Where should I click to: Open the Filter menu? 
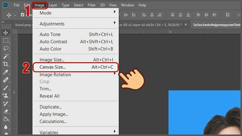92,5
